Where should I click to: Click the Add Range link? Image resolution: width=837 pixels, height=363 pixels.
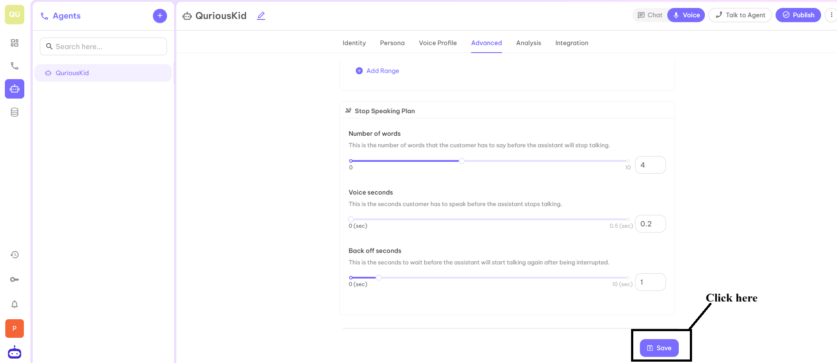click(x=377, y=71)
